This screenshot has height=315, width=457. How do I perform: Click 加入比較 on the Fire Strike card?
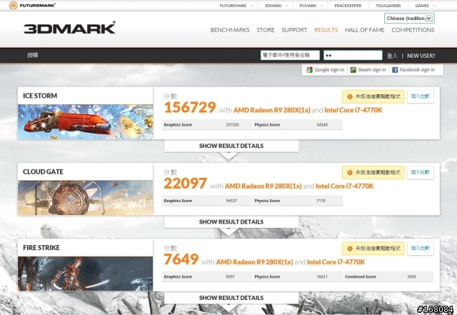click(x=421, y=248)
